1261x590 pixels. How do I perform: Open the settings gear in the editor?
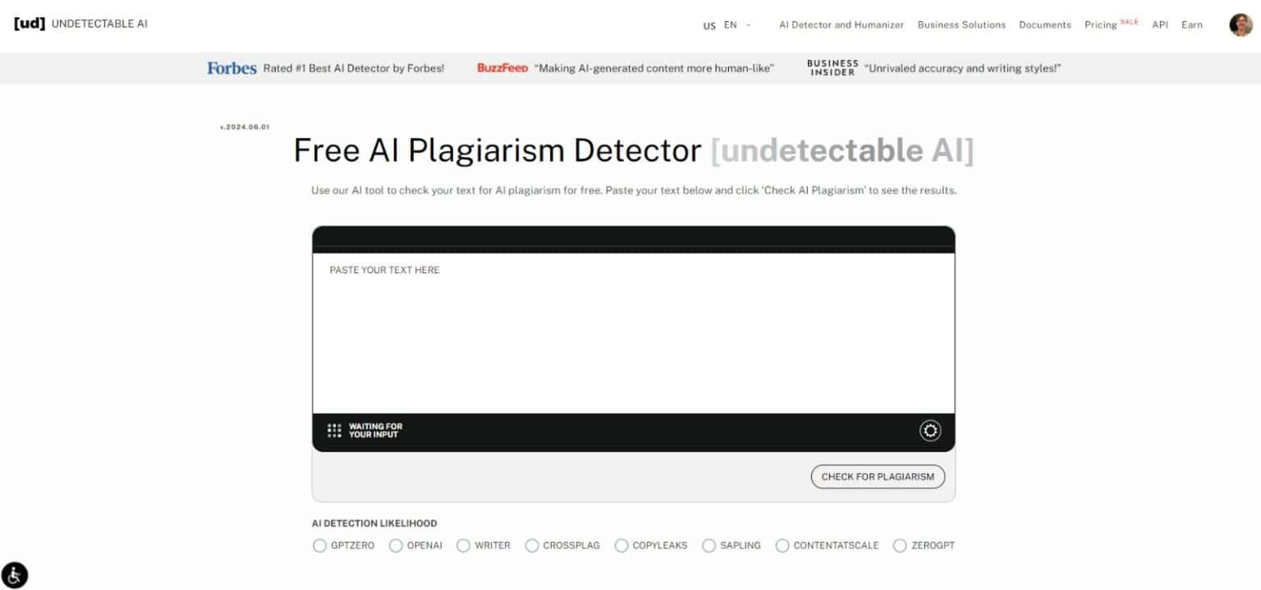(x=930, y=431)
